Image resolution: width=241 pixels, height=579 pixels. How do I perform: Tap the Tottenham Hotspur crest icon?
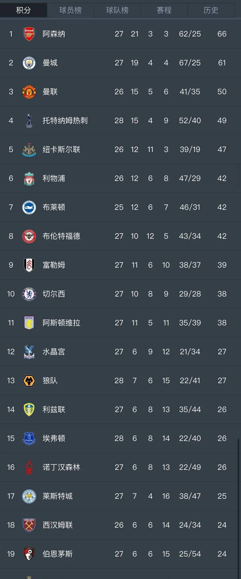point(29,121)
